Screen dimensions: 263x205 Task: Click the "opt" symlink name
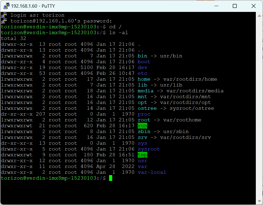click(x=143, y=103)
